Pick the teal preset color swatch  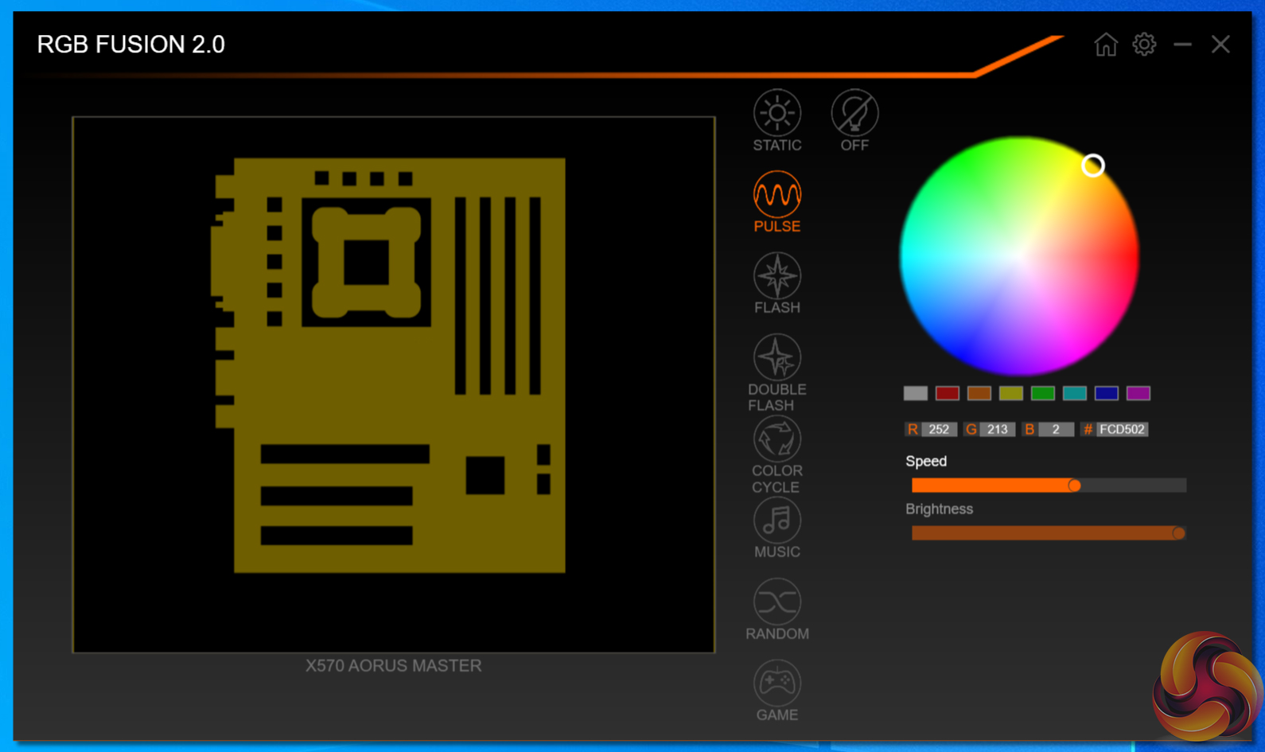click(x=1074, y=393)
